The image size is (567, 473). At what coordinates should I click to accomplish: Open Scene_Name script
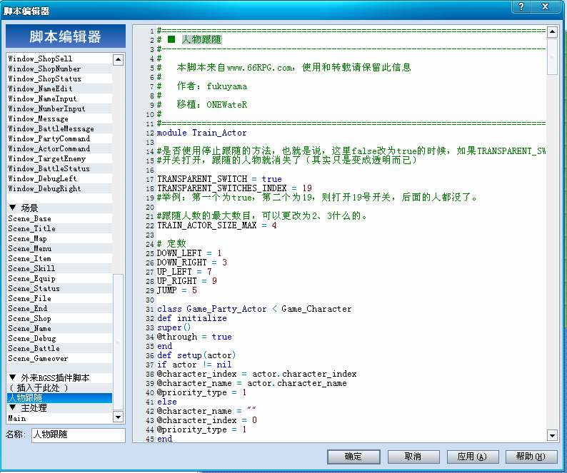[60, 328]
